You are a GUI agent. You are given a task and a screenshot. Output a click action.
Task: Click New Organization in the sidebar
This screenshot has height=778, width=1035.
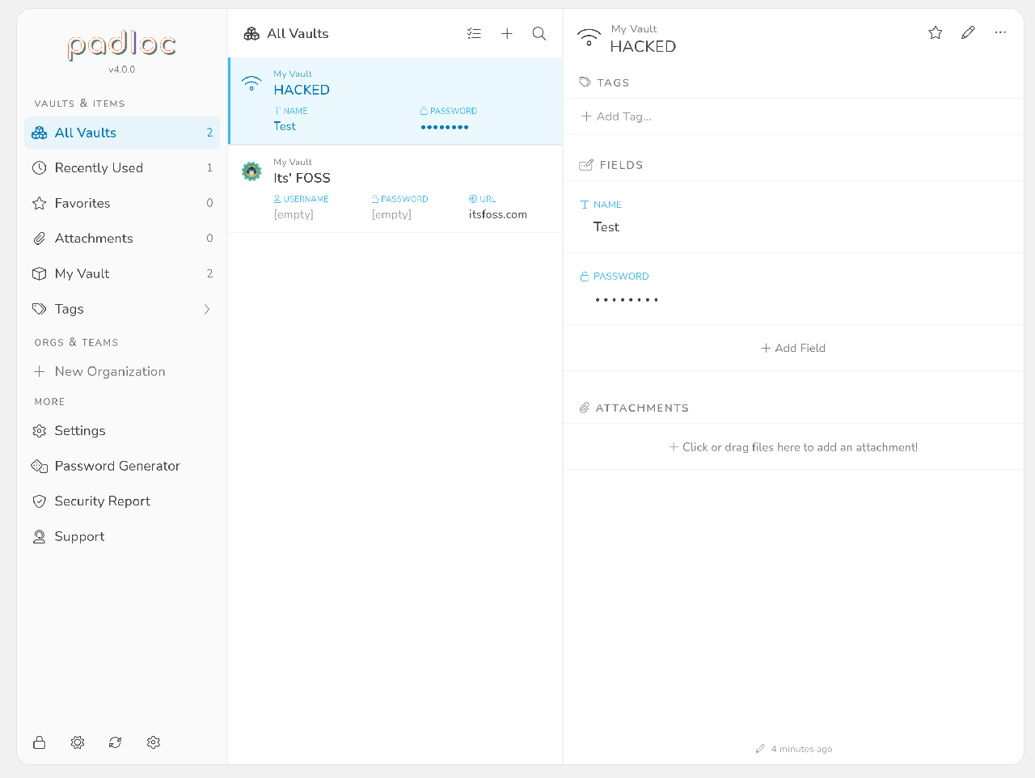coord(109,372)
